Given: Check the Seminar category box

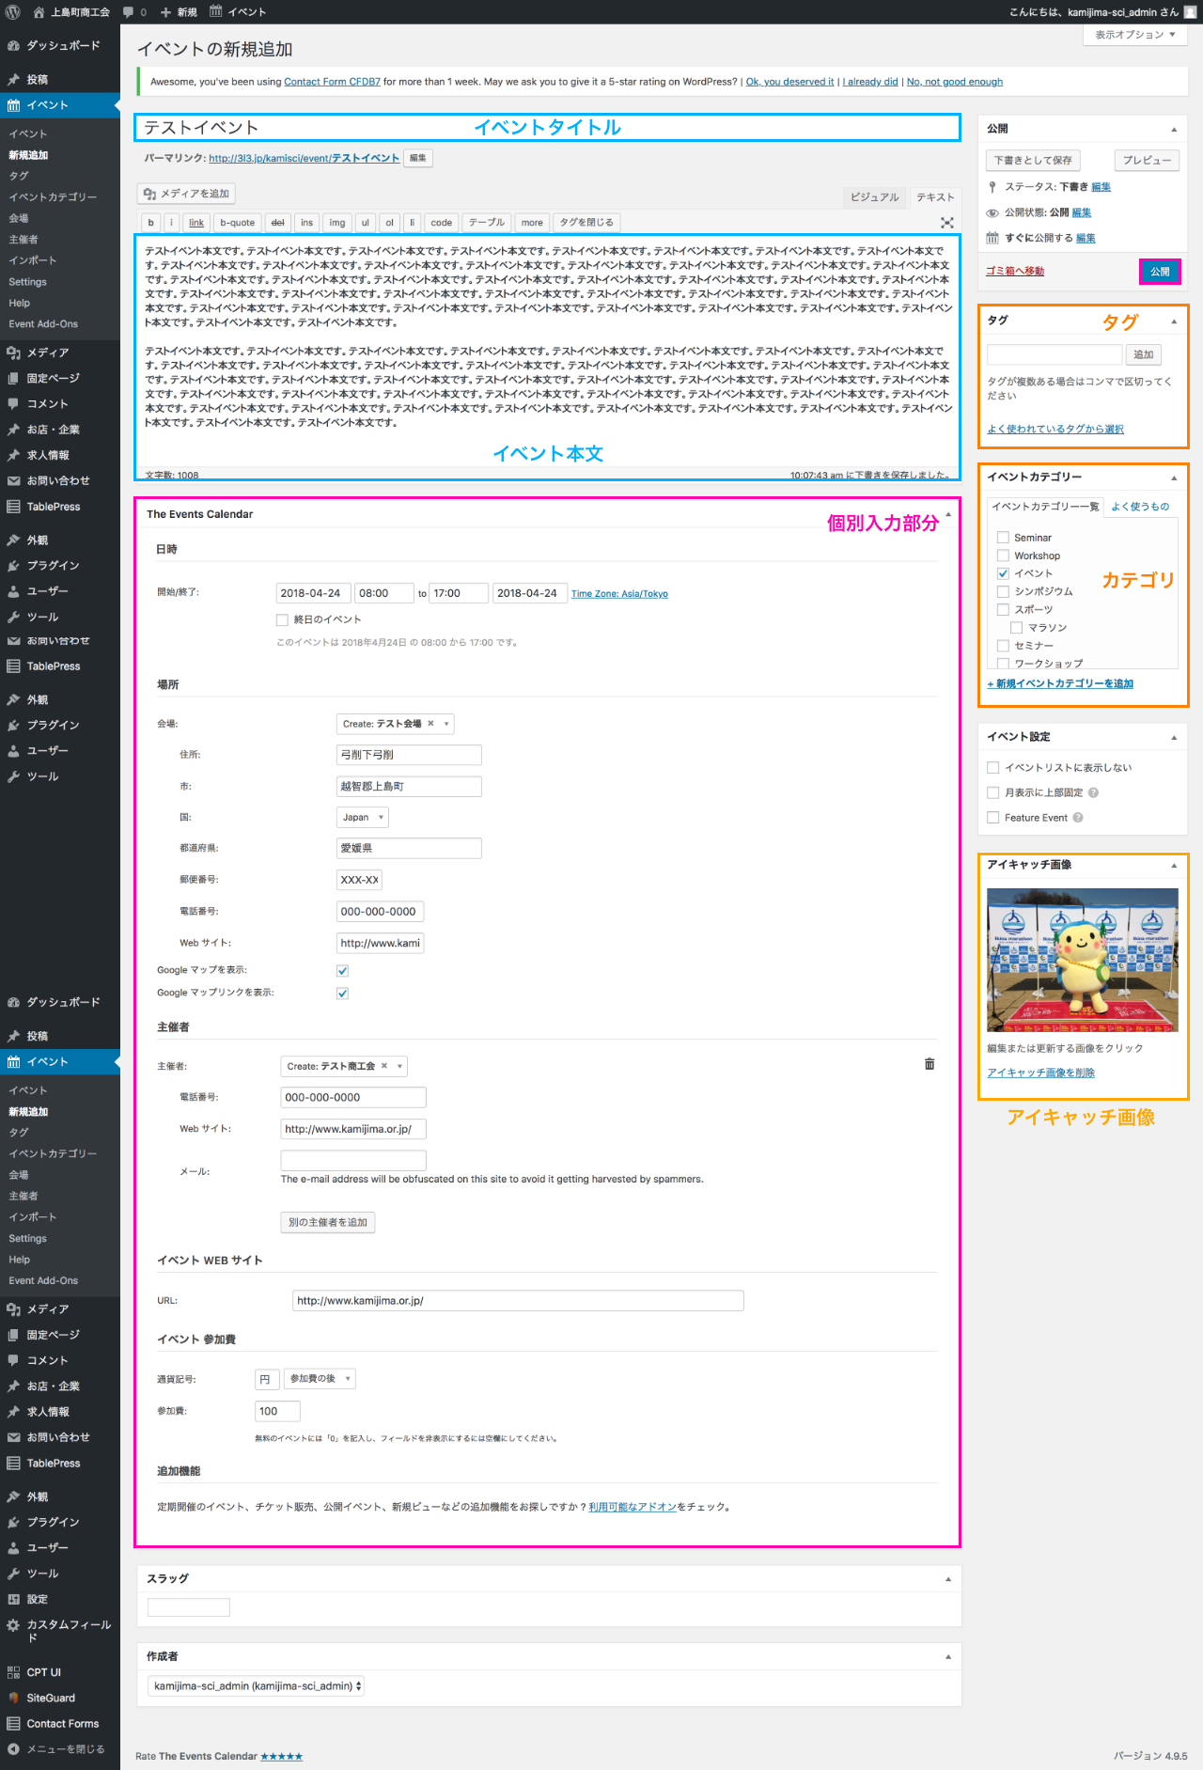Looking at the screenshot, I should [1003, 538].
